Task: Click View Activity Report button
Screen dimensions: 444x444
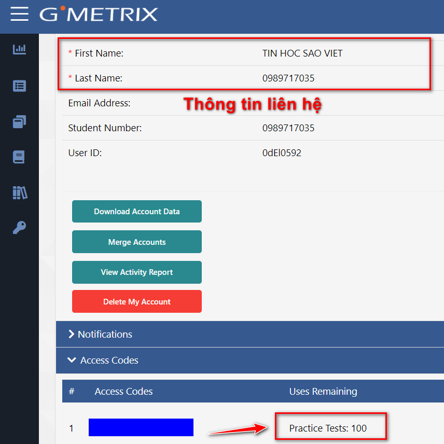Action: click(137, 272)
